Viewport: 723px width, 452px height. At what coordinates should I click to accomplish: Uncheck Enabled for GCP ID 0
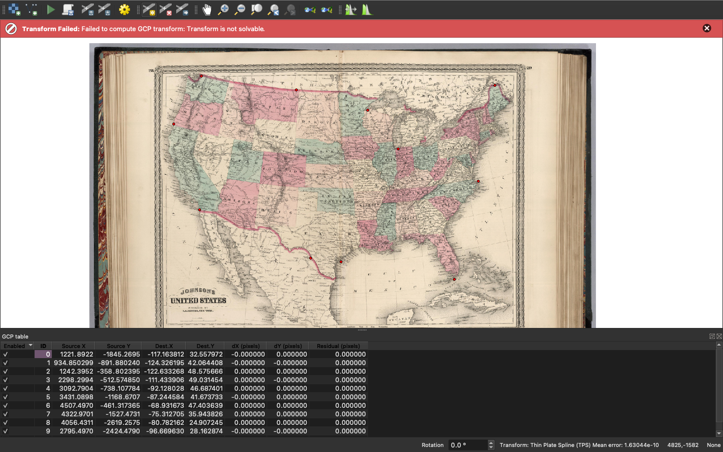click(6, 354)
